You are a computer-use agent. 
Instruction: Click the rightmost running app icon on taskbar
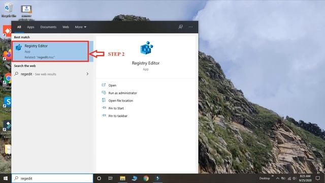[157, 178]
